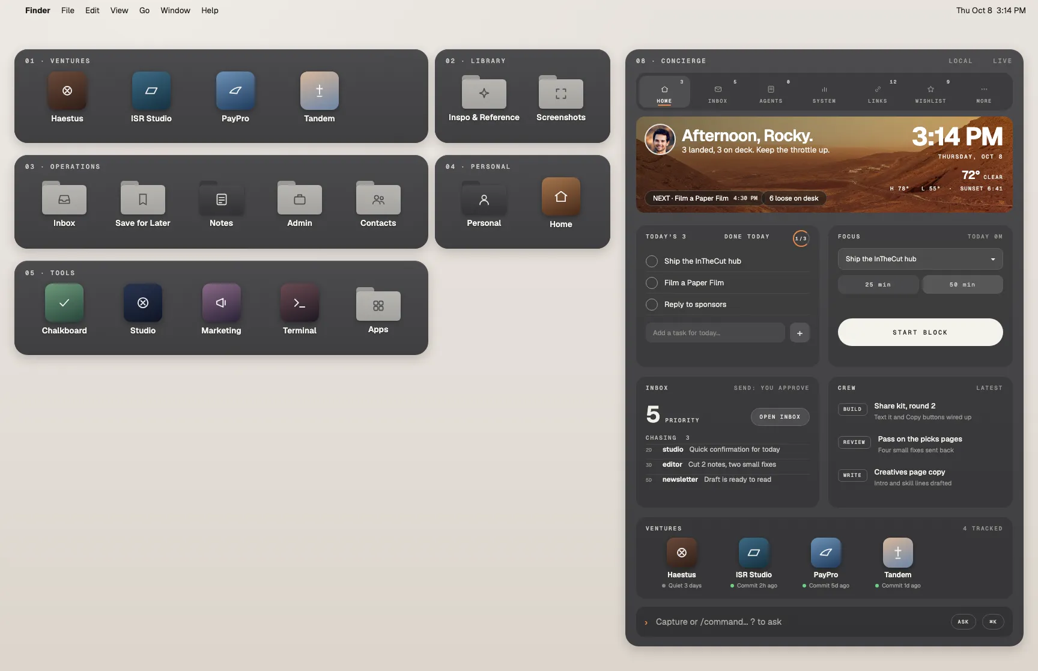
Task: Open the Apps folder in Tools
Action: coord(378,304)
